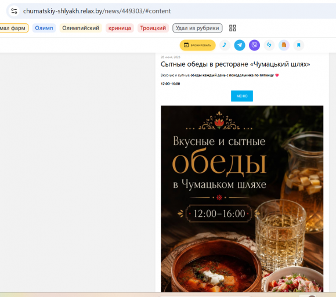Open the 'Удал из рубрики' bookmark
This screenshot has height=297, width=336.
pos(197,28)
